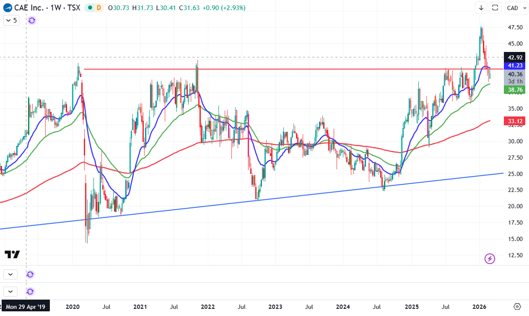Click the CAE Inc. company logo
This screenshot has height=316, width=529.
click(x=8, y=8)
